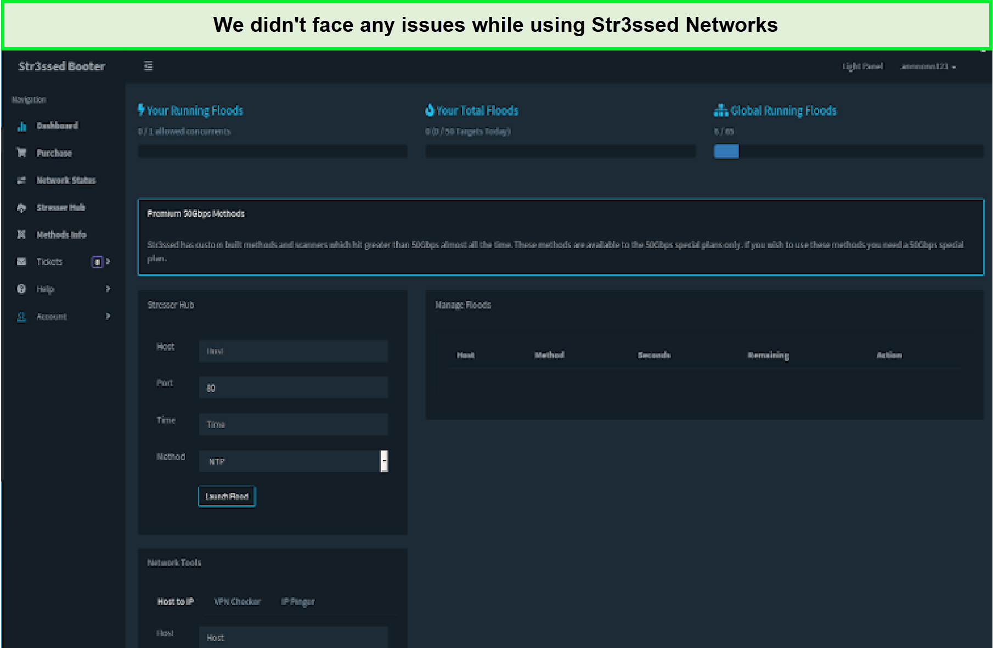Click the Stresser Hub sidebar icon

point(22,208)
